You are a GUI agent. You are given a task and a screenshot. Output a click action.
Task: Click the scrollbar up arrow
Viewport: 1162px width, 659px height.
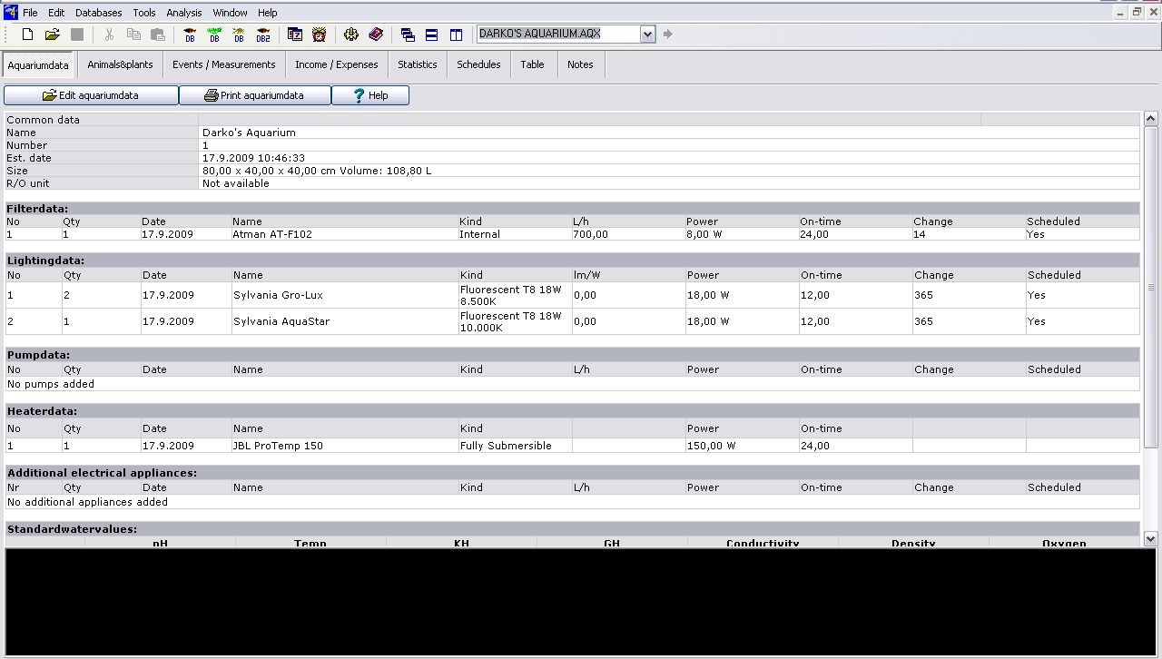pyautogui.click(x=1150, y=119)
